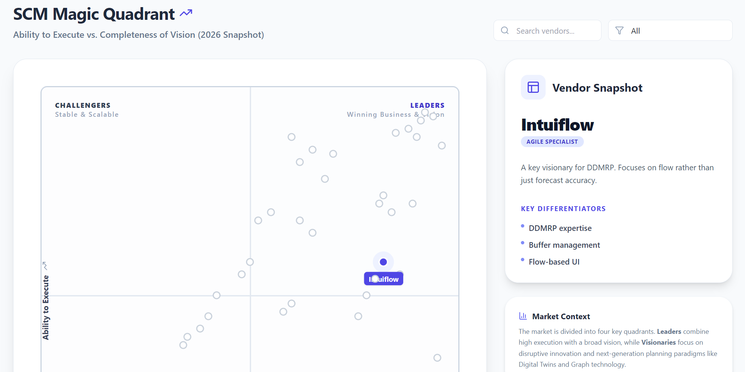Click the trending arrow icon beside the title
745x372 pixels.
click(186, 13)
